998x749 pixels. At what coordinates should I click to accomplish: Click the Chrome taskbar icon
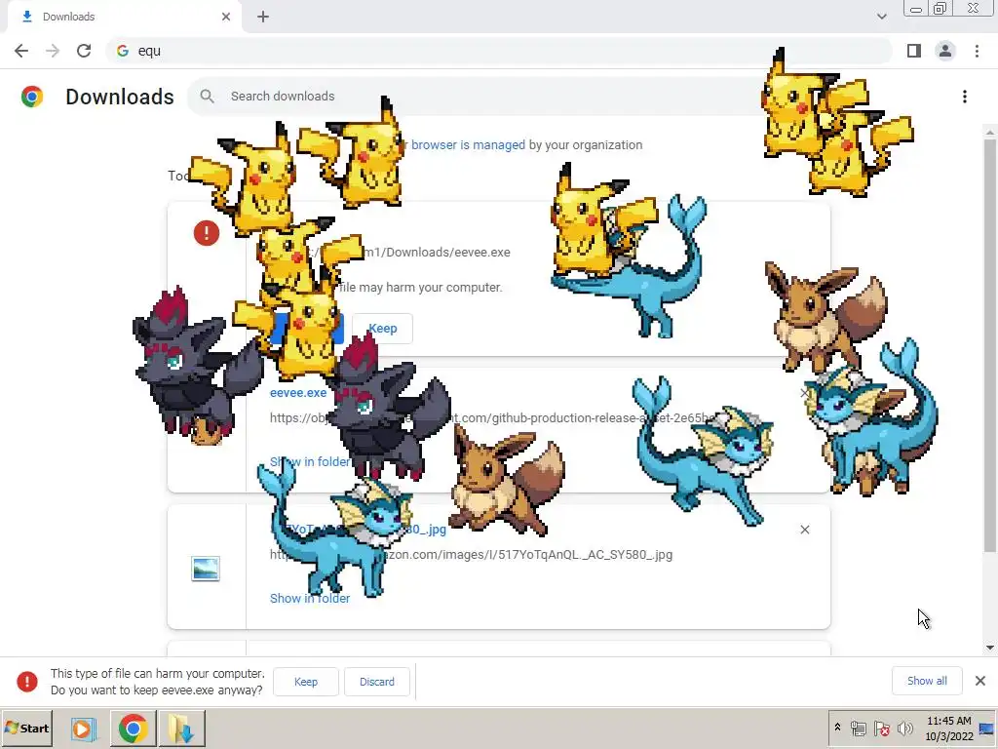(133, 729)
